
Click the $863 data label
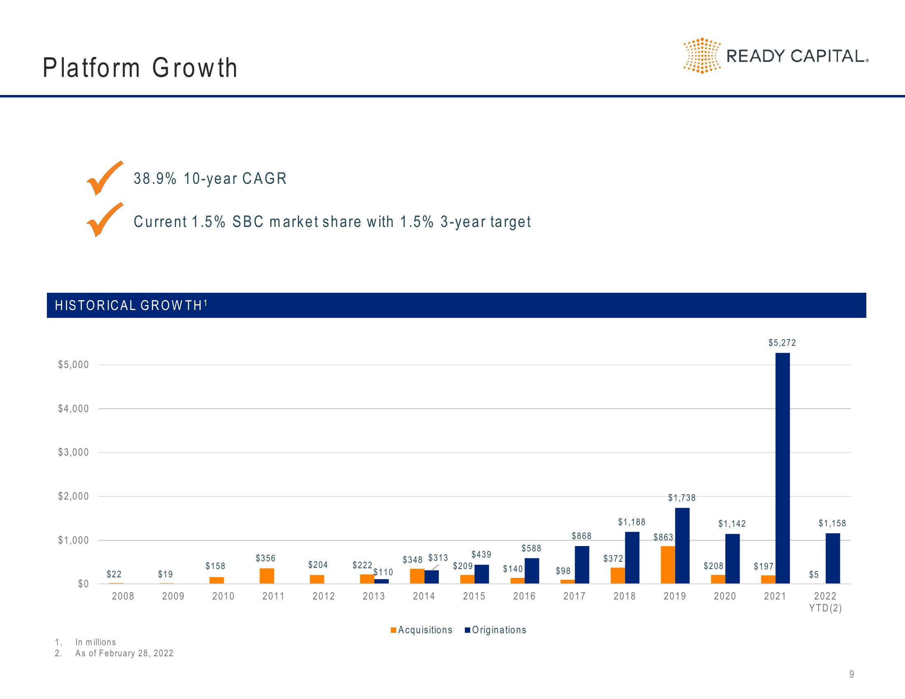[x=663, y=537]
